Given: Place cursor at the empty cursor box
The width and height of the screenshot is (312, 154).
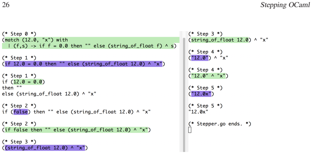Looking at the screenshot, I should tap(190, 130).
